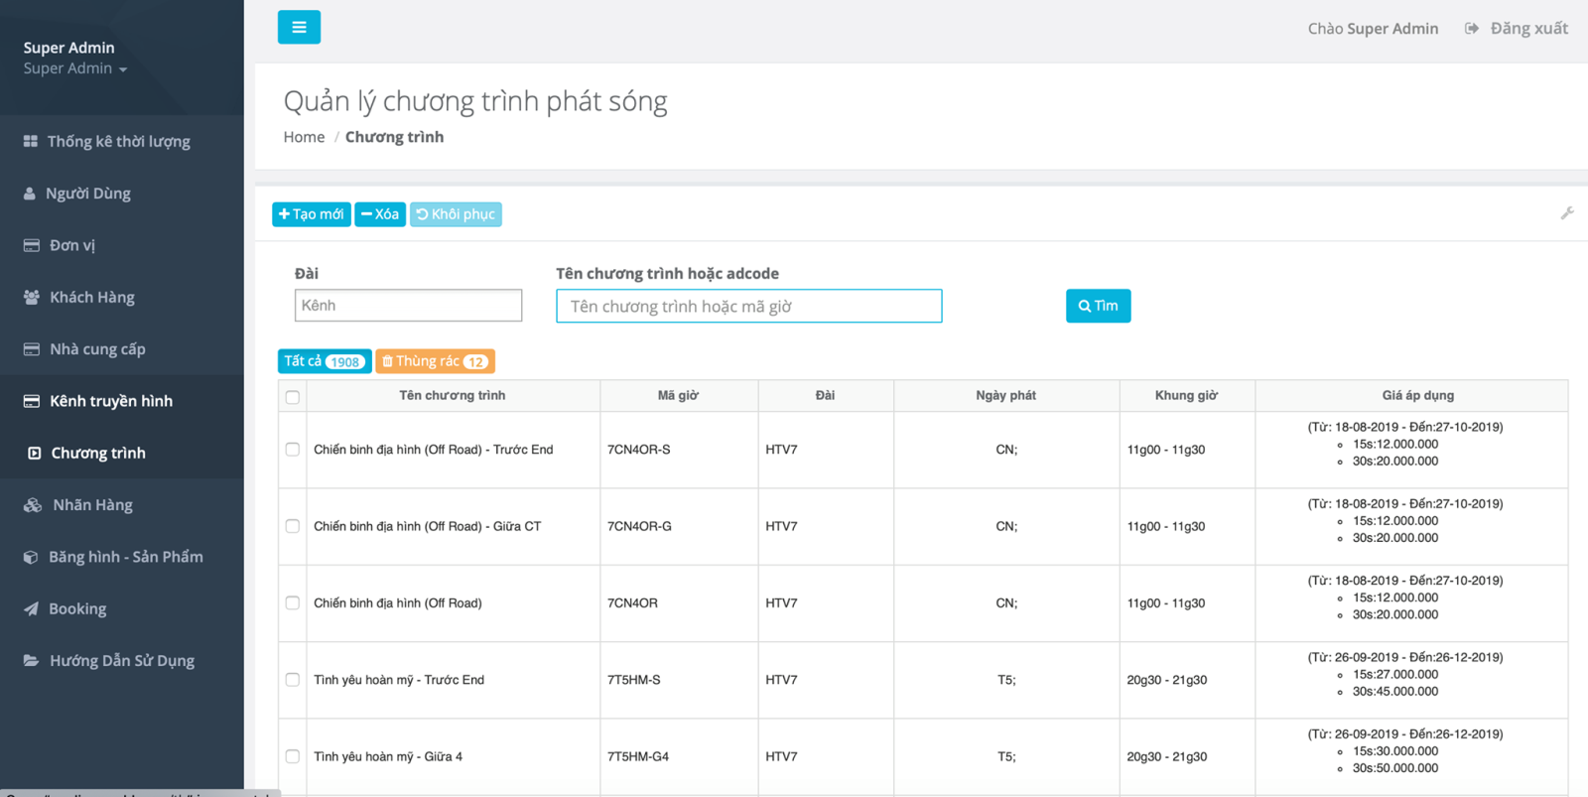
Task: Open Nhãn Hàng brands section
Action: pyautogui.click(x=92, y=505)
